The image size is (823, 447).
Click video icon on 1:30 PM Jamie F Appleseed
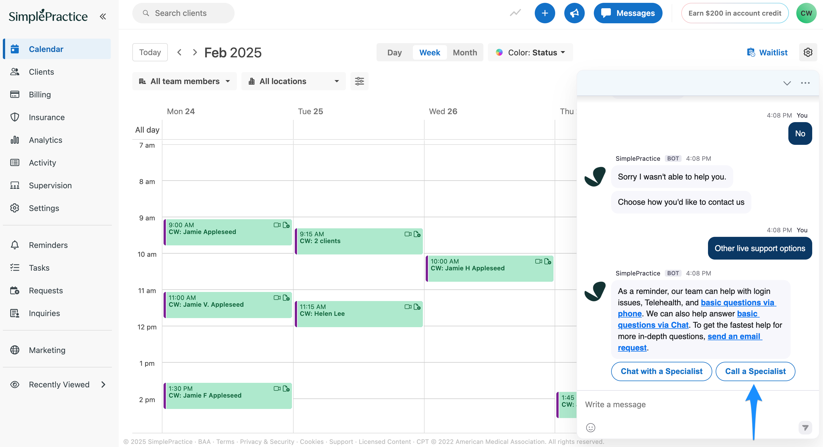point(277,388)
